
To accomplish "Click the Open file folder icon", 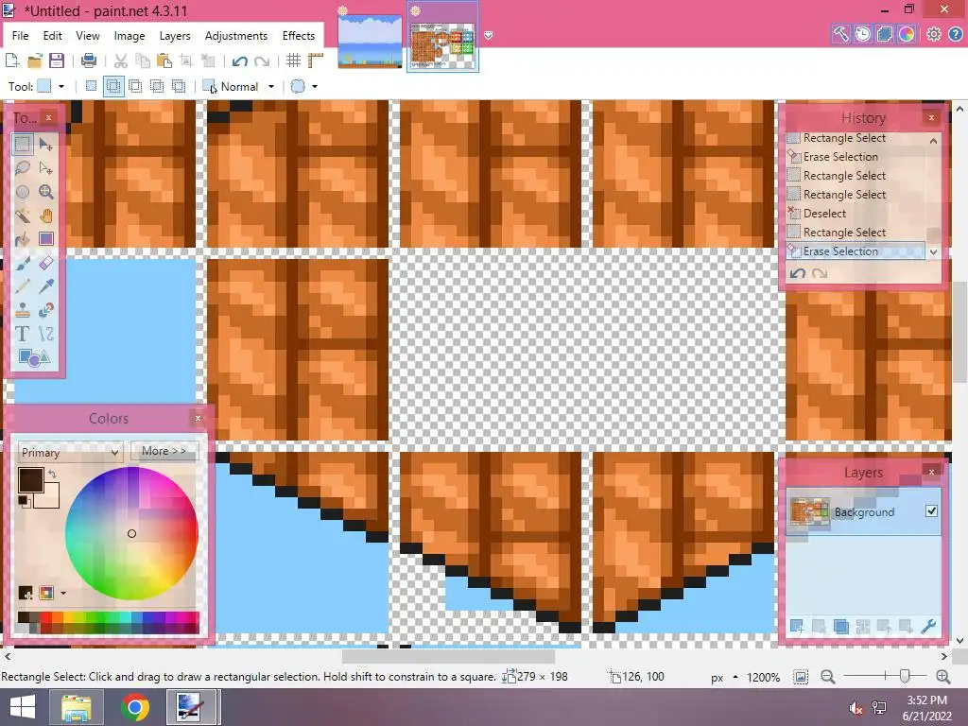I will 35,60.
